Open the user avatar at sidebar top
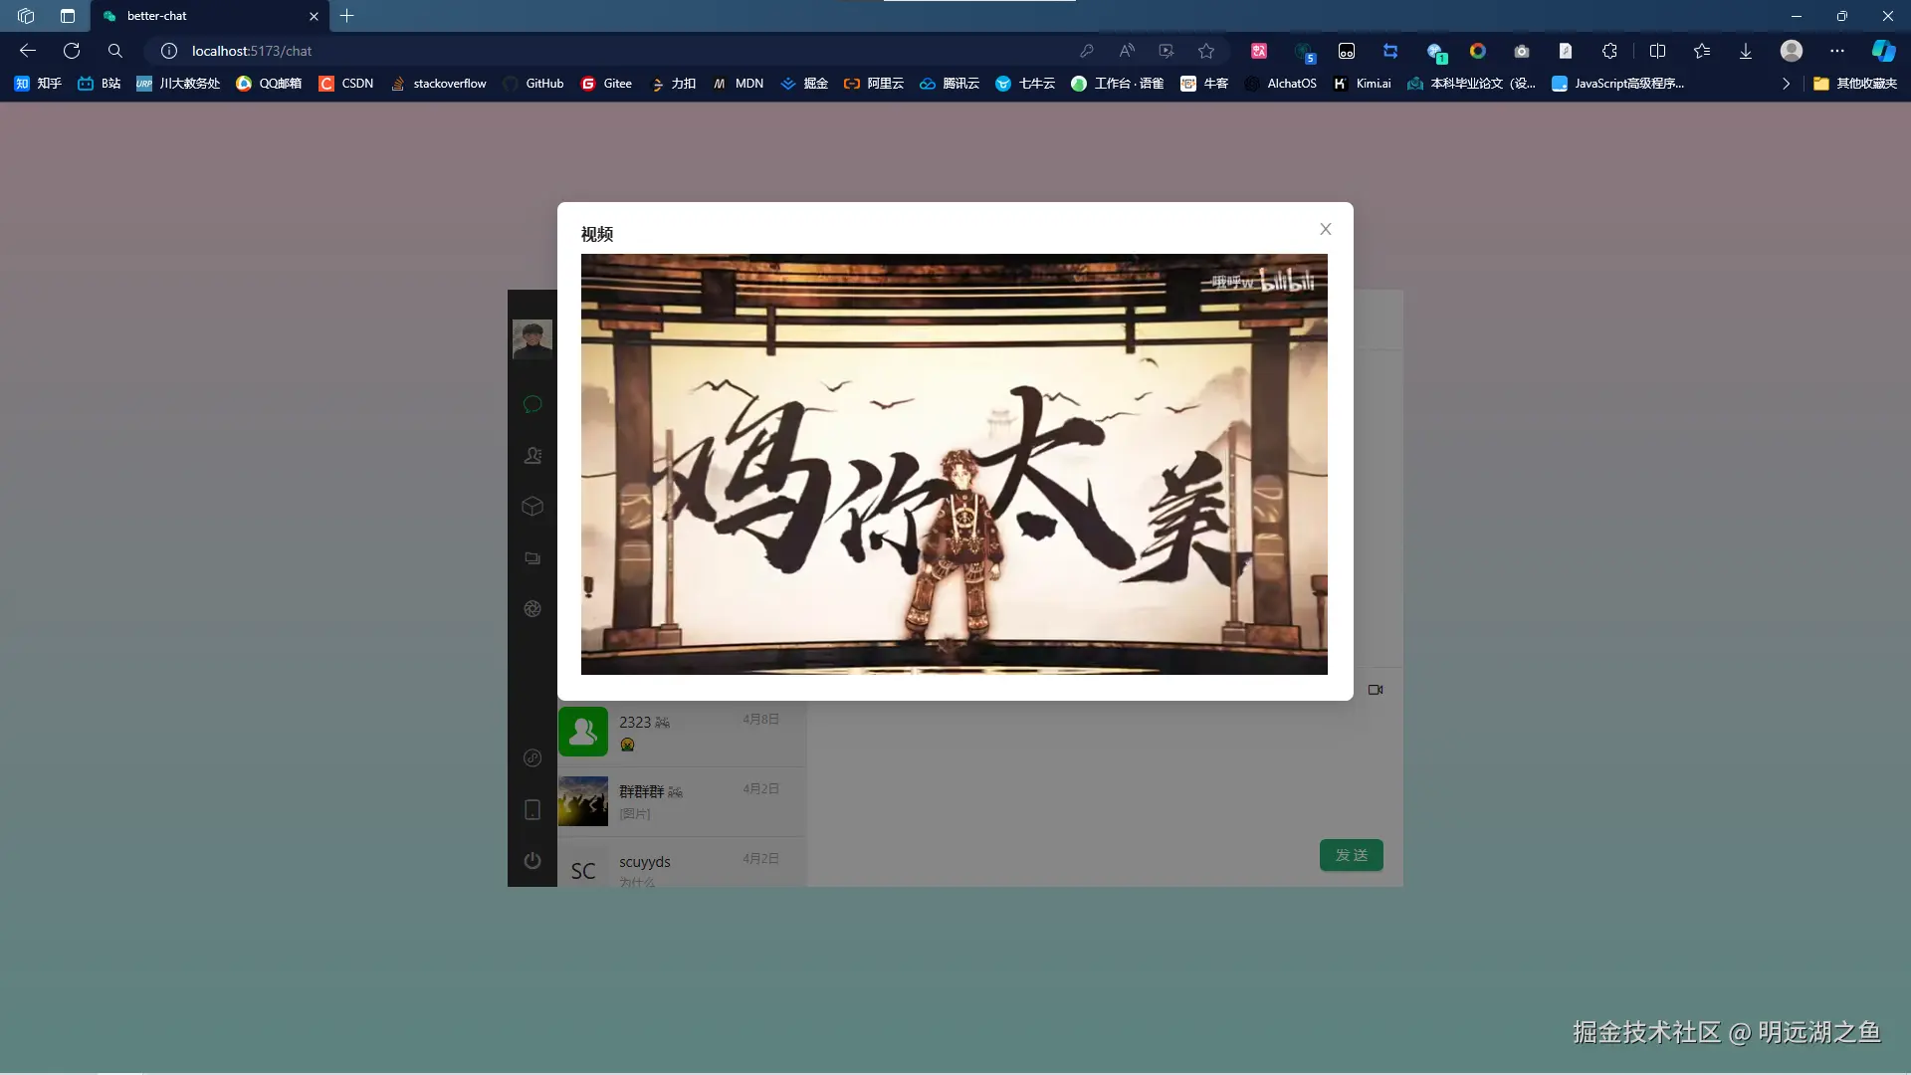This screenshot has height=1075, width=1911. 532,338
